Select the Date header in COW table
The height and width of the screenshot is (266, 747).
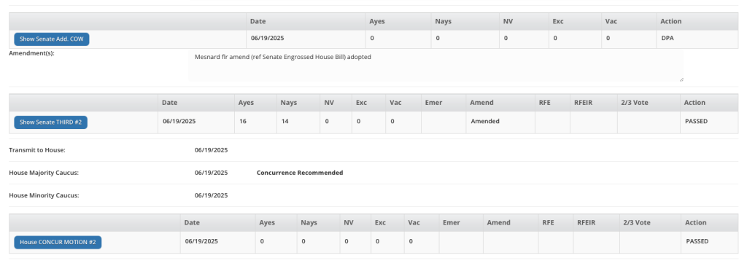pos(258,21)
